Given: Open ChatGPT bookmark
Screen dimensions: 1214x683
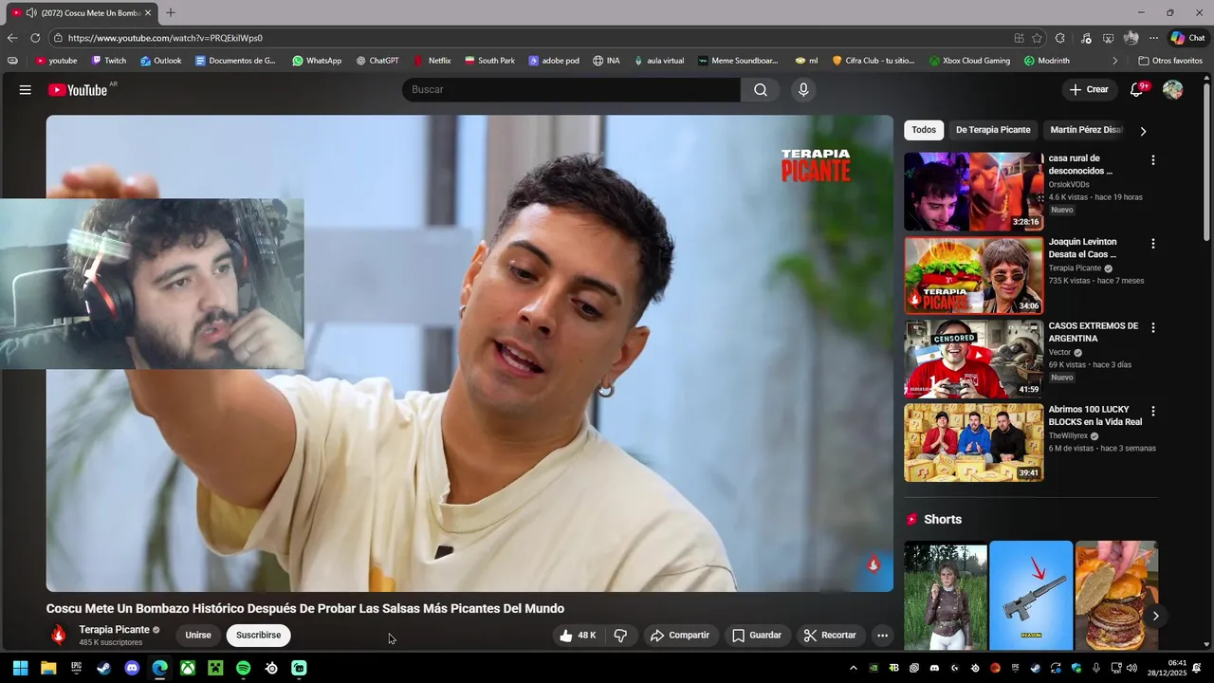Looking at the screenshot, I should pyautogui.click(x=377, y=61).
